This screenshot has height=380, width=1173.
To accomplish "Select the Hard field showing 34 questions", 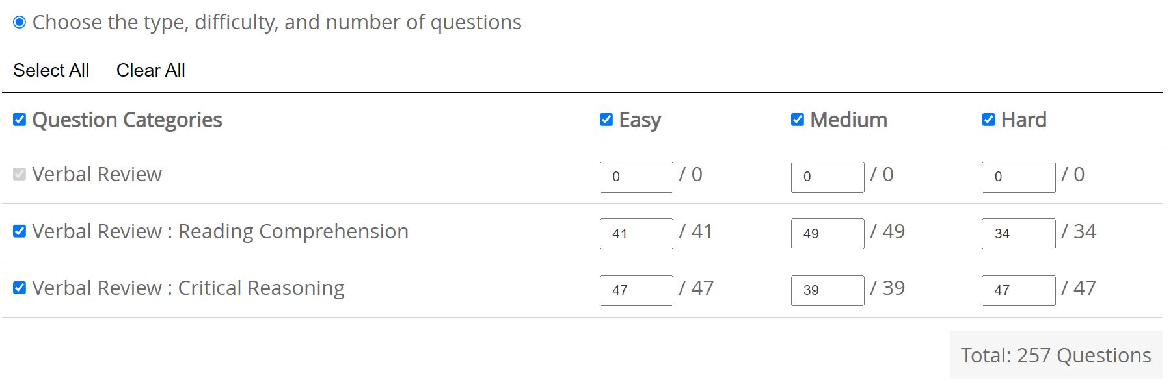I will pyautogui.click(x=1018, y=234).
